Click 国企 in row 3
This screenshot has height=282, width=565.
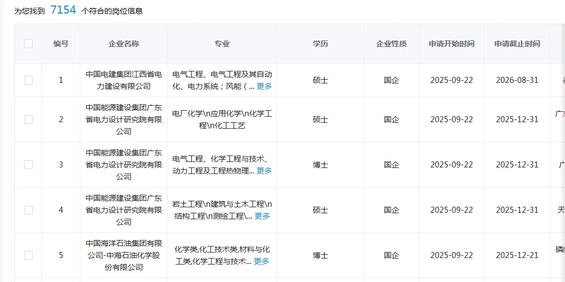point(391,165)
